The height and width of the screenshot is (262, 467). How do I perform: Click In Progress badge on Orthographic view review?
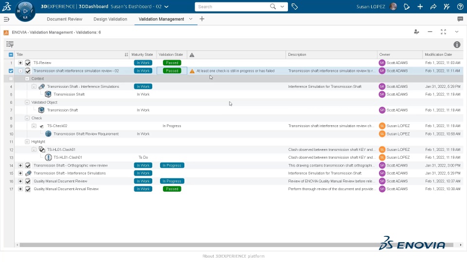click(172, 165)
